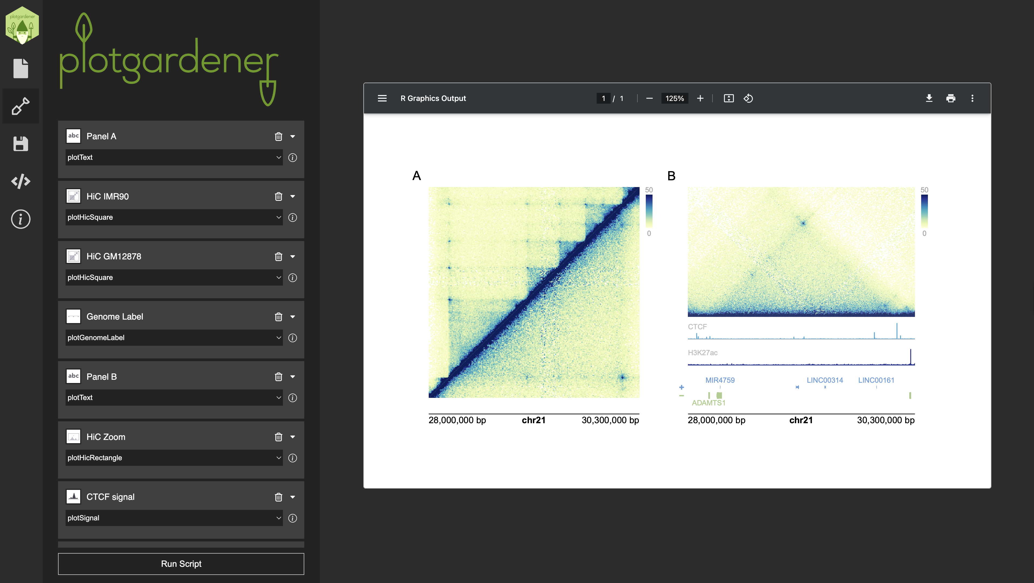This screenshot has height=583, width=1034.
Task: Expand the HiC GM12878 options arrow
Action: (293, 257)
